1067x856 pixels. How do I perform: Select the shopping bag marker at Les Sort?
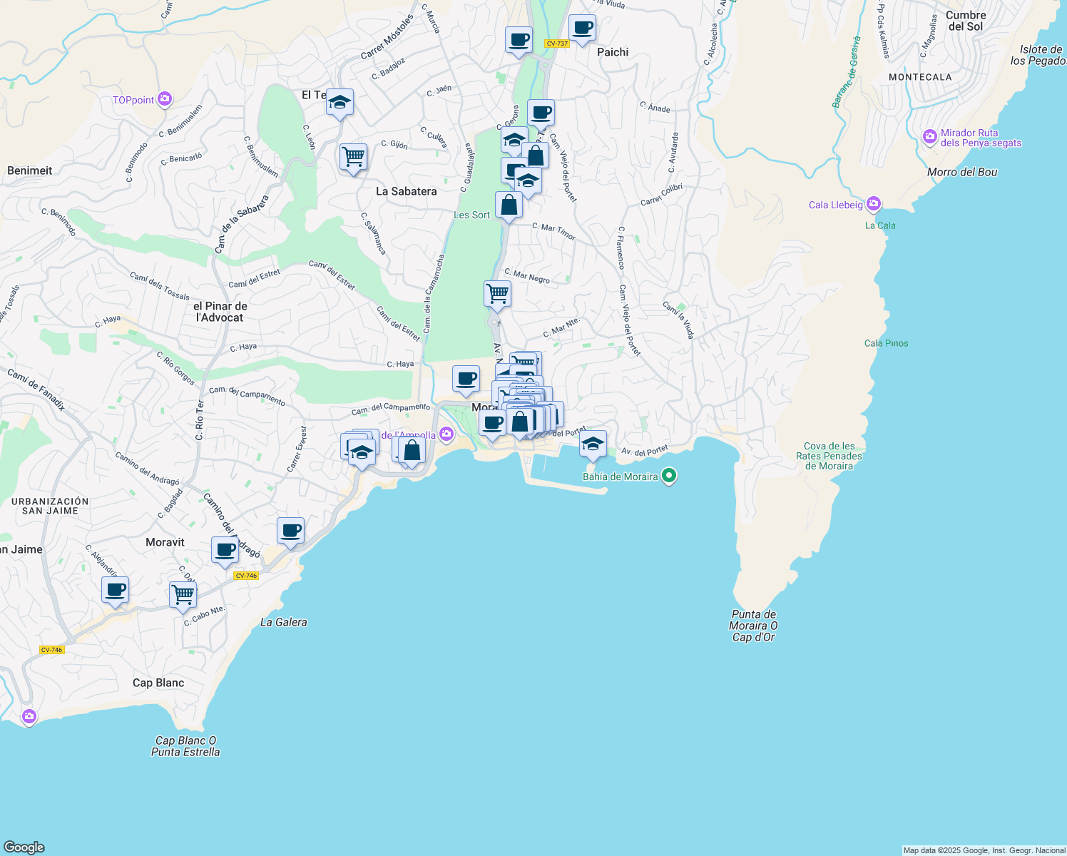pos(509,205)
